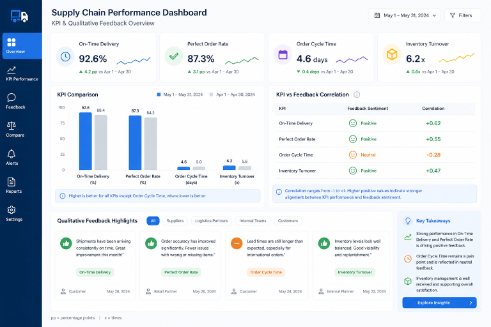Screen dimensions: 491x327
Task: Open the Alerts bell icon
Action: click(12, 154)
